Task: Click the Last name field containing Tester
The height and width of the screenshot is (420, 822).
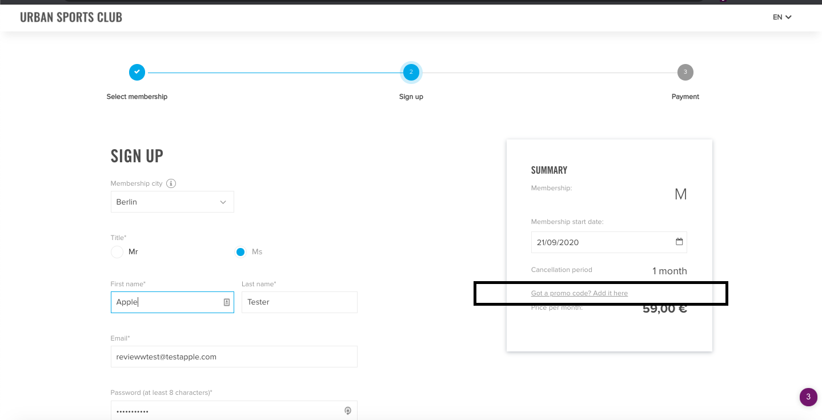Action: coord(299,302)
